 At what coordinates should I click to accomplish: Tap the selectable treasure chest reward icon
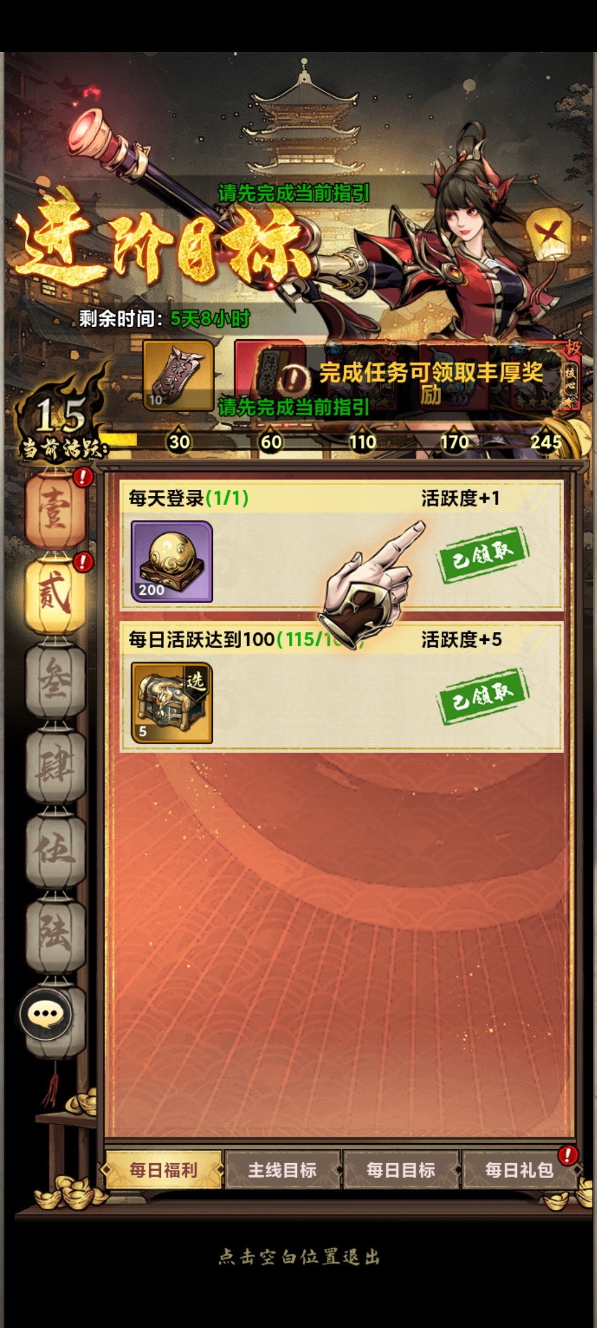171,703
